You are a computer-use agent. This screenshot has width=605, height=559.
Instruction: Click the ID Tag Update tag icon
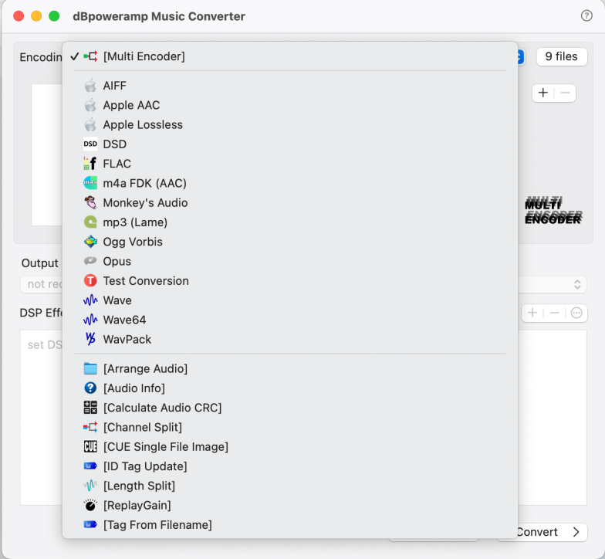[x=90, y=466]
